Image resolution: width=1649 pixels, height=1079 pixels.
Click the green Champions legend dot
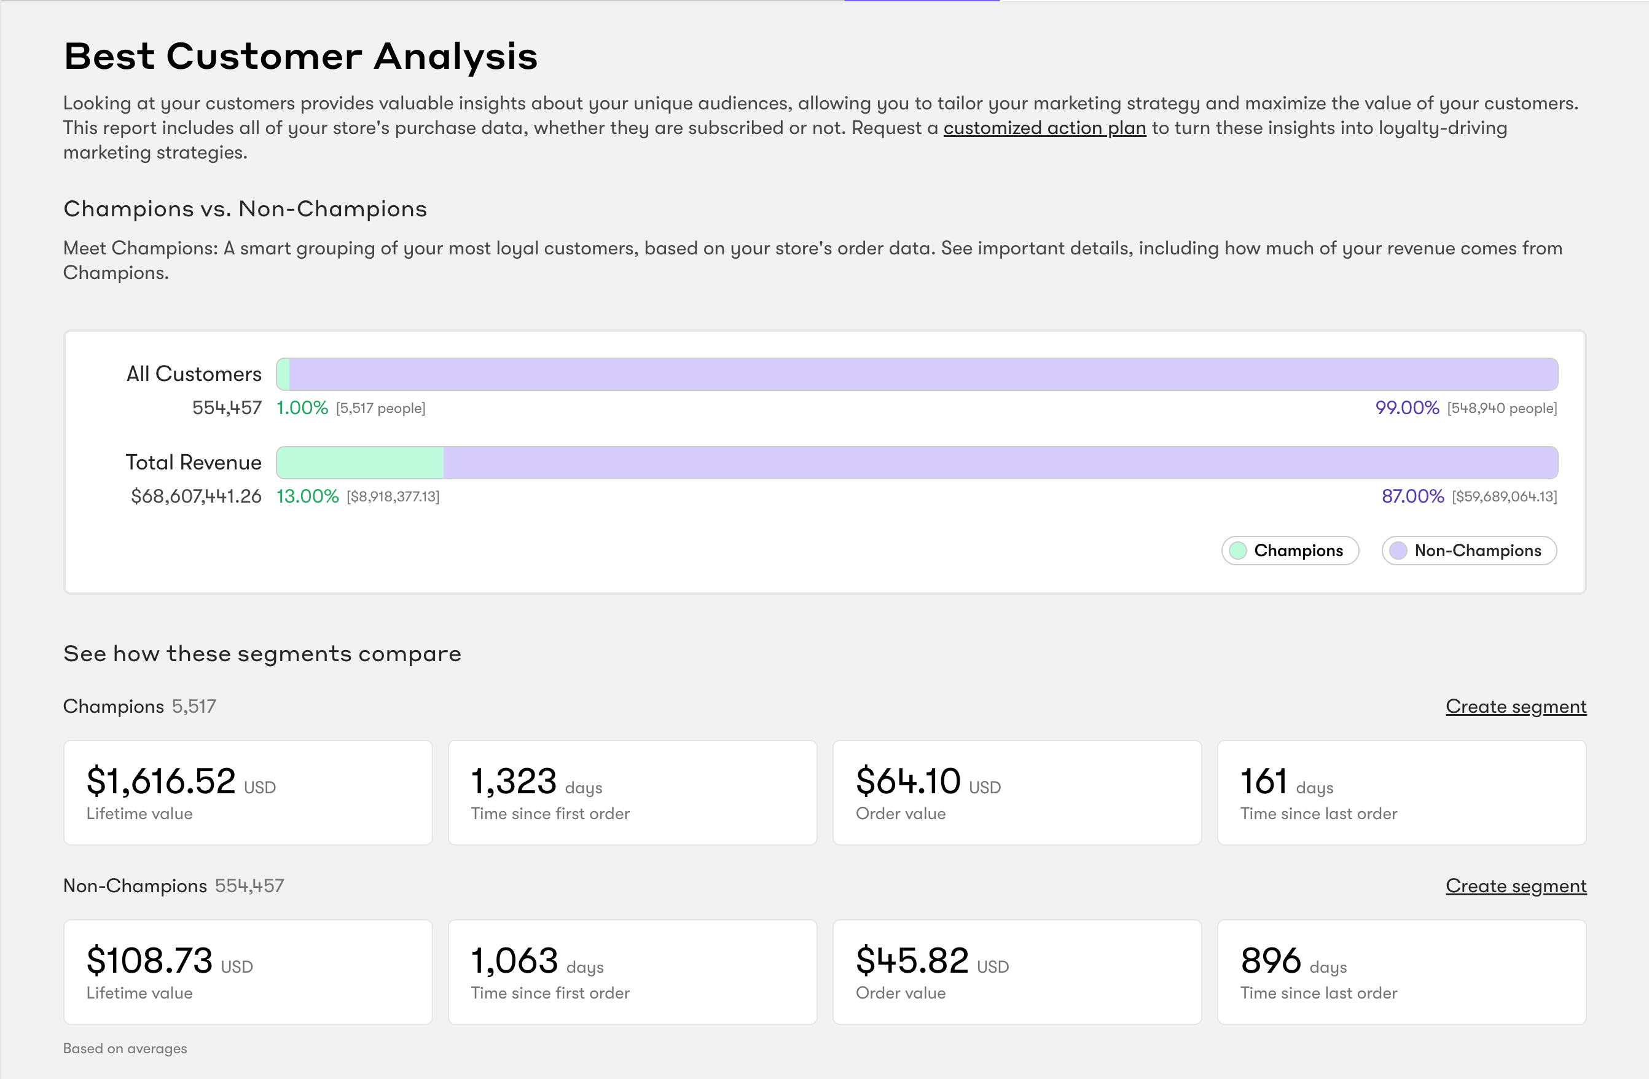point(1237,550)
